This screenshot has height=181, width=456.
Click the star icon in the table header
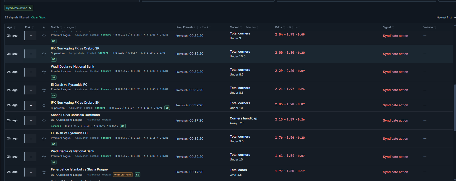44,27
